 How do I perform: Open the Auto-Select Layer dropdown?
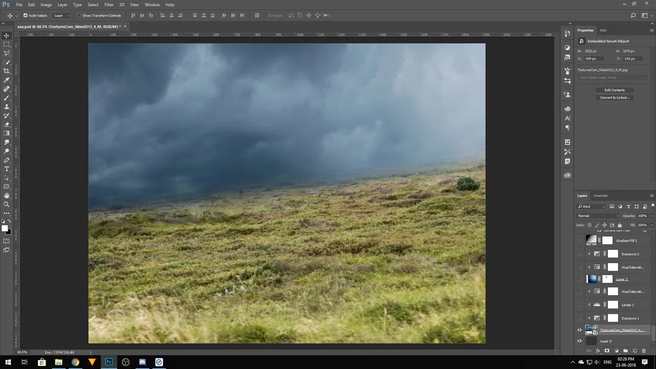62,15
